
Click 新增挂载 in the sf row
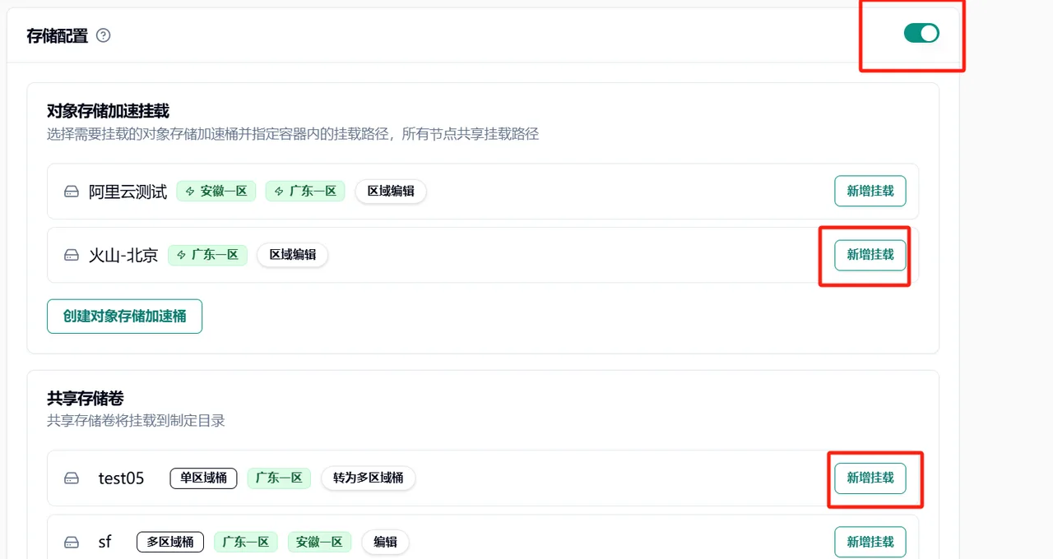870,542
